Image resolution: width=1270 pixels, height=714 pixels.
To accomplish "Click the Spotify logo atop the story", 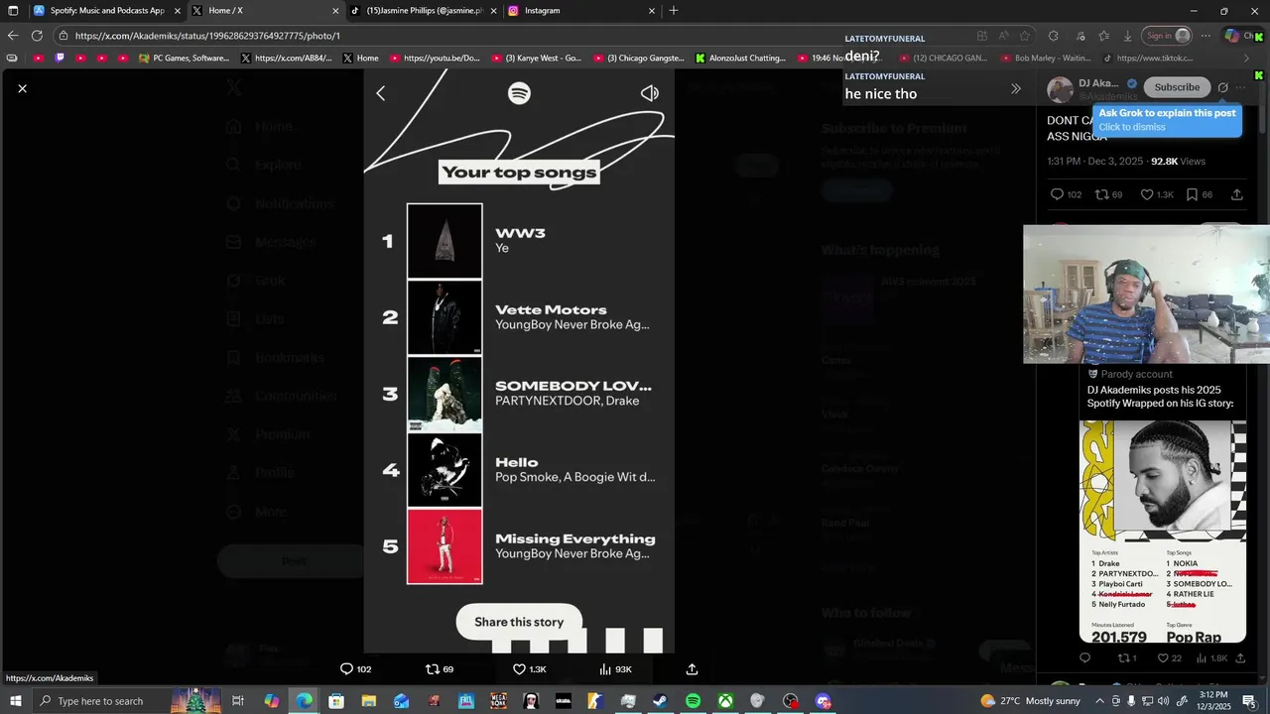I will coord(519,93).
